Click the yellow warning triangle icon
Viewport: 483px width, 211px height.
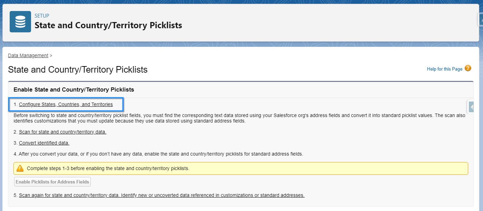coord(20,168)
